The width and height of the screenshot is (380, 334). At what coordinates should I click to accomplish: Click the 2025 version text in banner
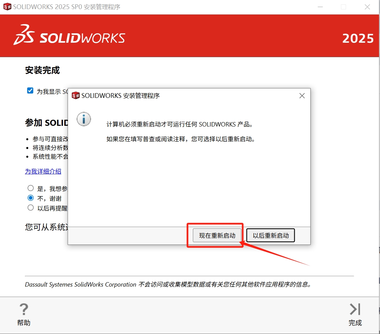click(358, 38)
